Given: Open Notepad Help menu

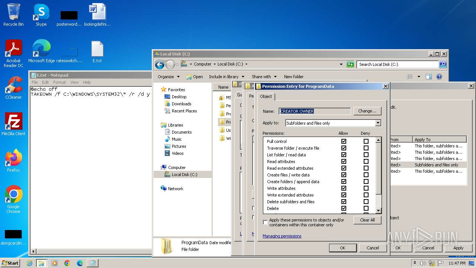Looking at the screenshot, I should pyautogui.click(x=87, y=82).
